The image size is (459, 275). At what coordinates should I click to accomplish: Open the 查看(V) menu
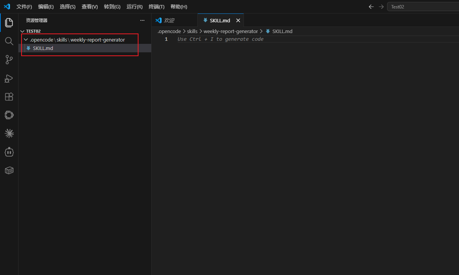pyautogui.click(x=90, y=7)
